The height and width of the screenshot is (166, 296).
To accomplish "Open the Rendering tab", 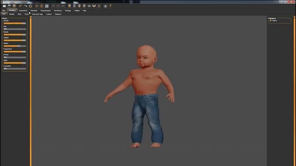I will coord(58,11).
